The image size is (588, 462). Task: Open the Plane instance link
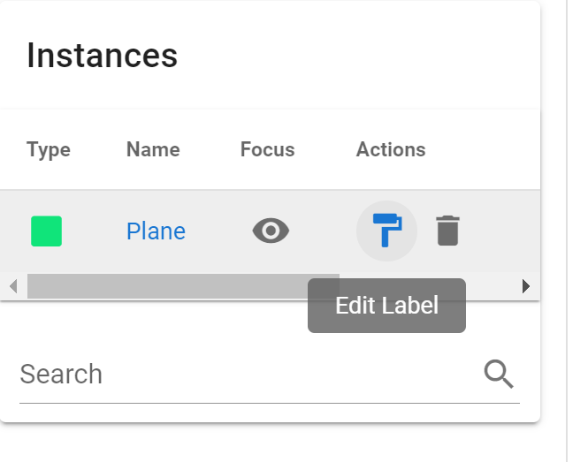[156, 231]
